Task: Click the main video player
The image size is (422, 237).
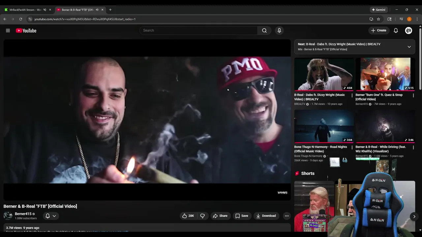Action: (x=147, y=120)
